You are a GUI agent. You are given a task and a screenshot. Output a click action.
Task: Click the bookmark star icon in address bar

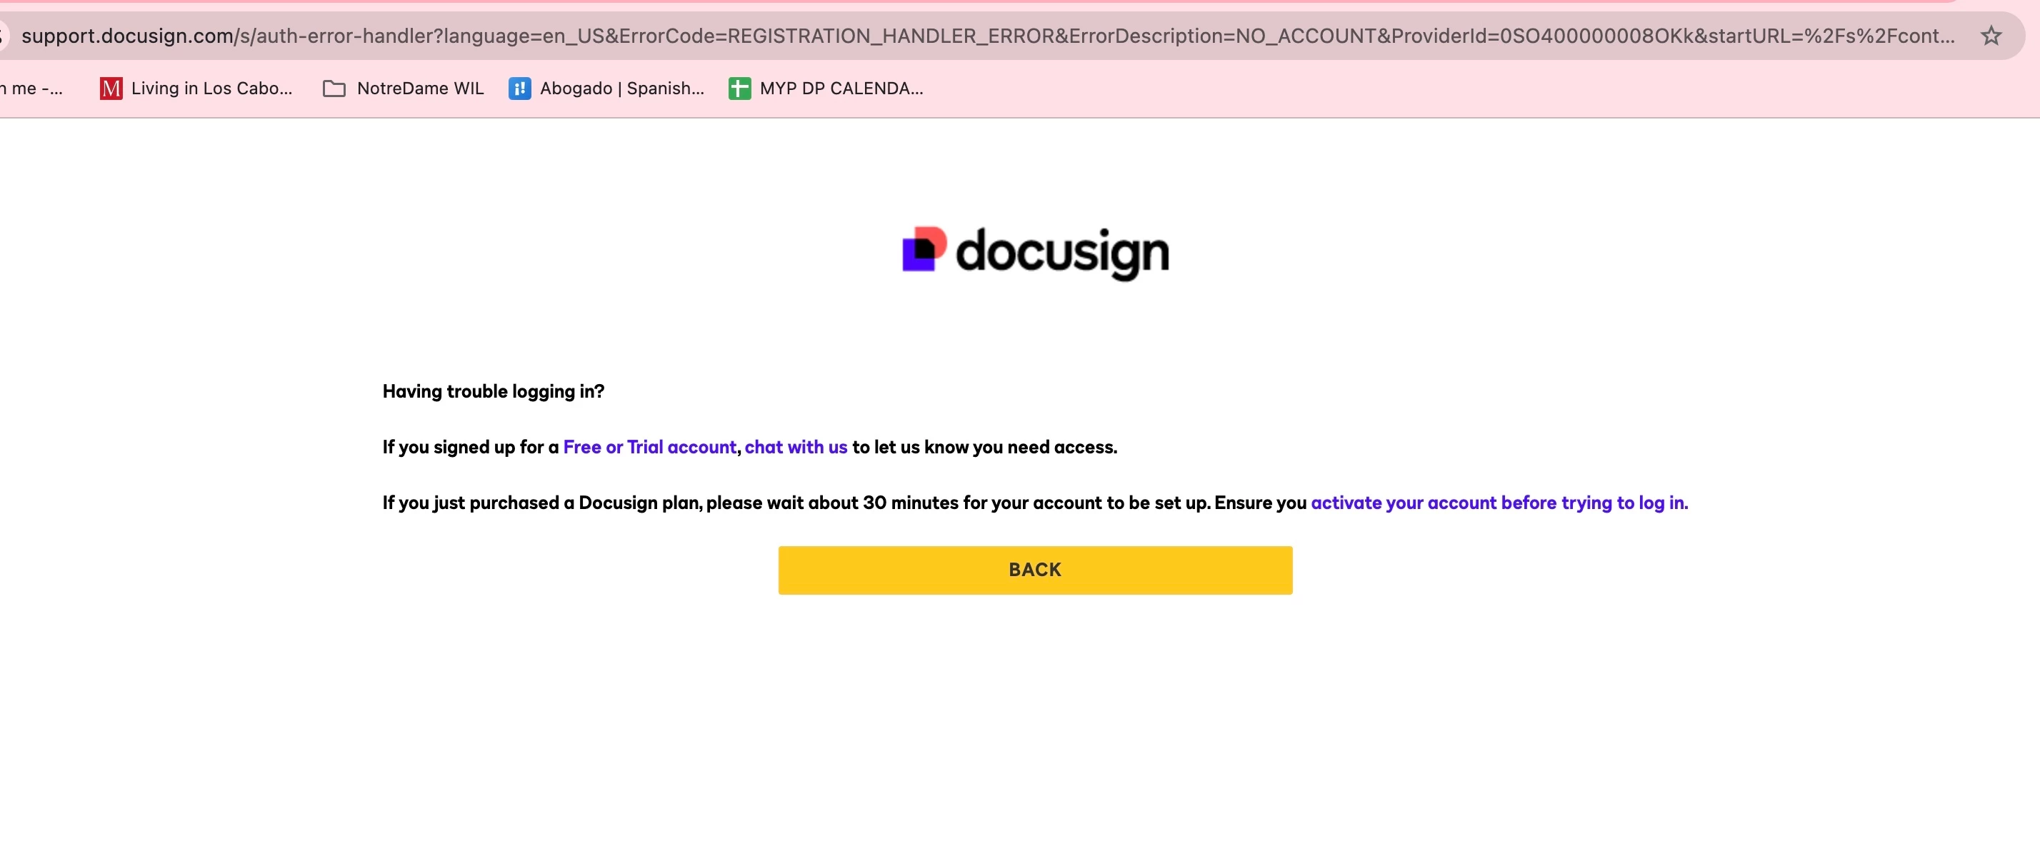(1991, 36)
